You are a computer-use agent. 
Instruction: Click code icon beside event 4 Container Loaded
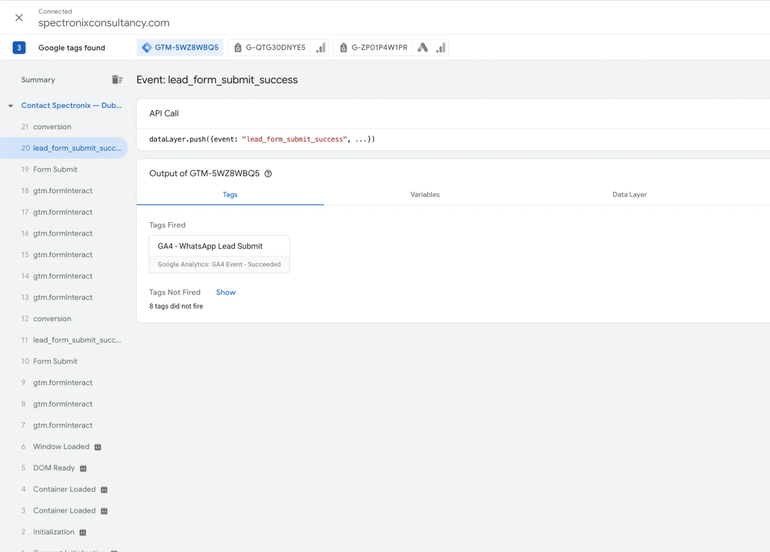point(104,490)
